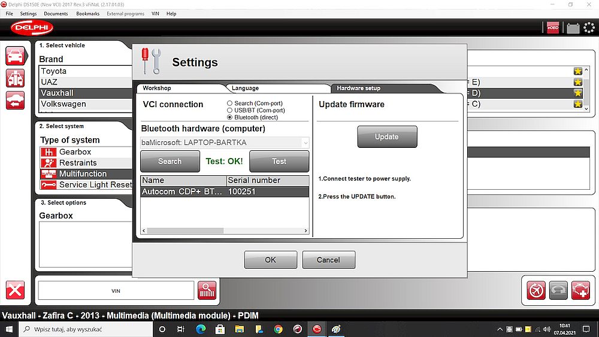This screenshot has width=599, height=337.
Task: Open the Hardware setup tab
Action: pos(358,88)
